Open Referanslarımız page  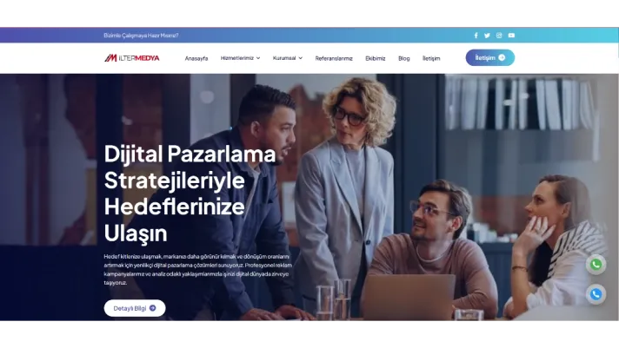coord(334,58)
